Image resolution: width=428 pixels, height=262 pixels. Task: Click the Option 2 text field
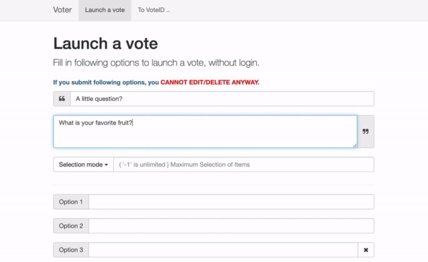coord(231,226)
